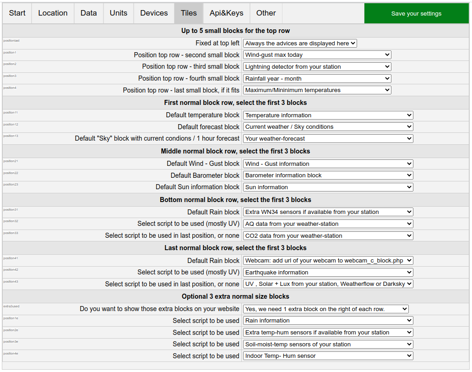
Task: Click the 'position4e' field identifier
Action: pos(11,353)
